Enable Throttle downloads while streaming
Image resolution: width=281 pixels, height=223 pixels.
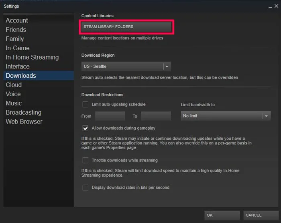pyautogui.click(x=85, y=160)
